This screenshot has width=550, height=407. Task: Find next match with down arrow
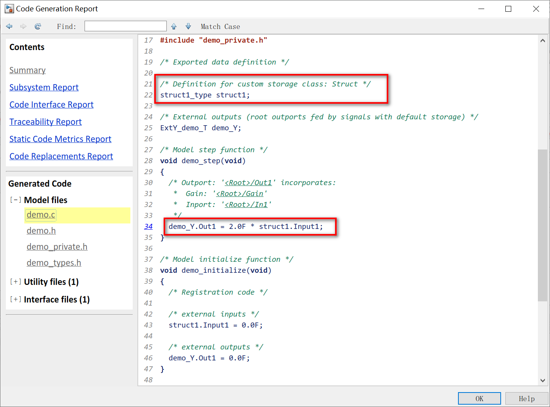(188, 26)
